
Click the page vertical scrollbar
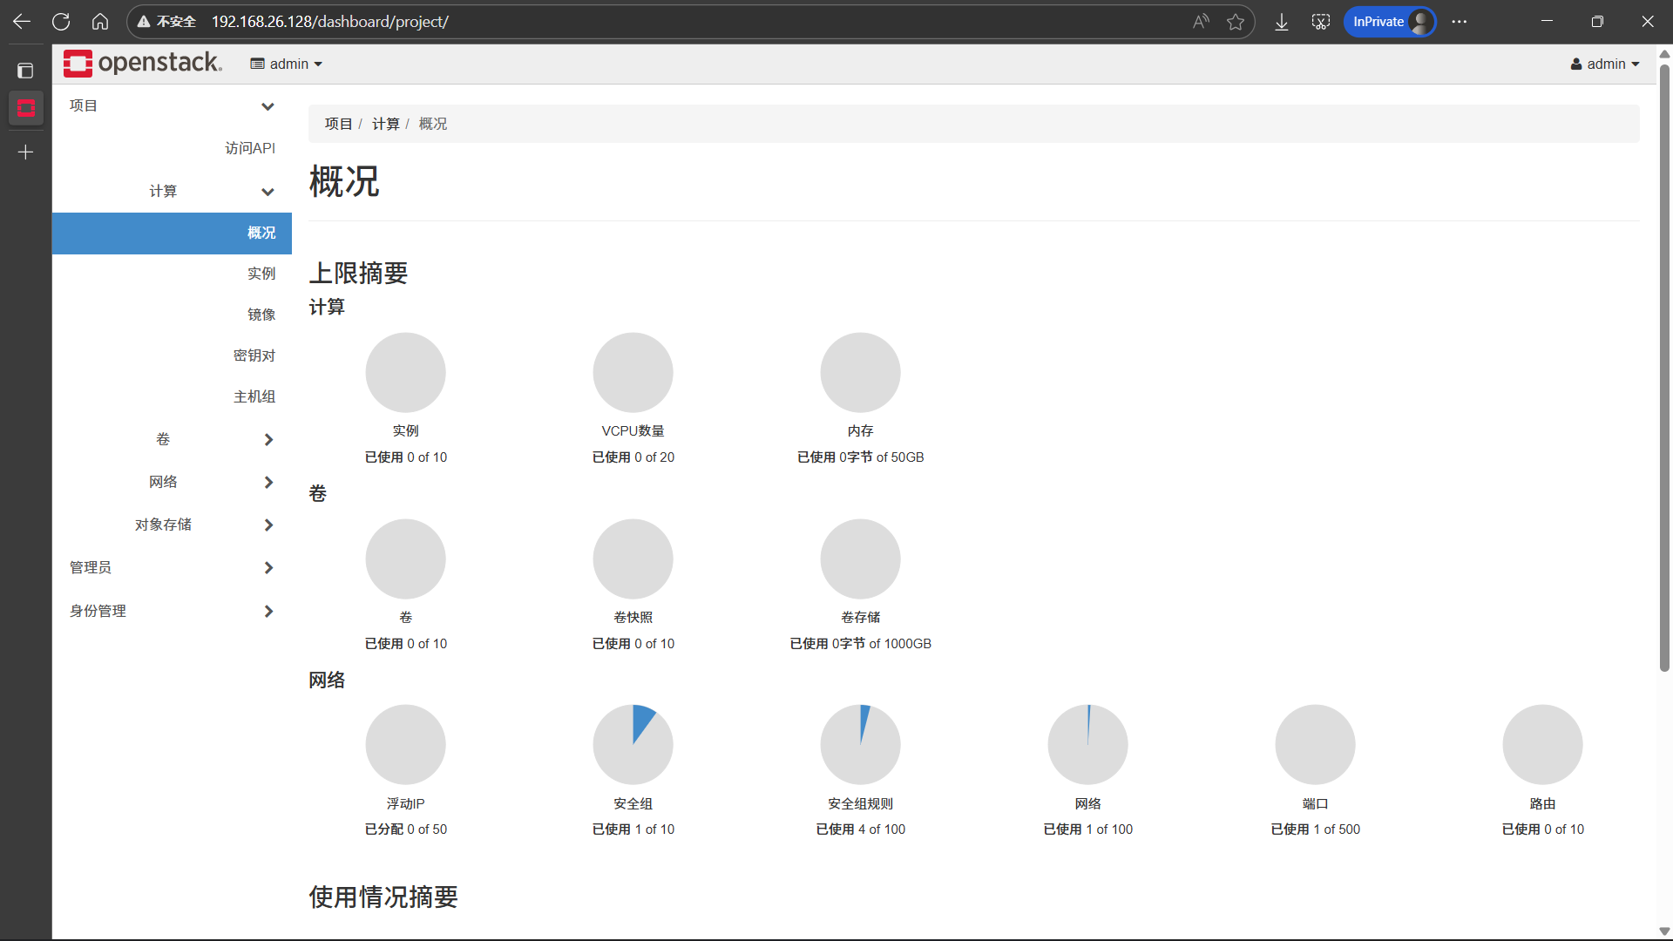pyautogui.click(x=1664, y=366)
